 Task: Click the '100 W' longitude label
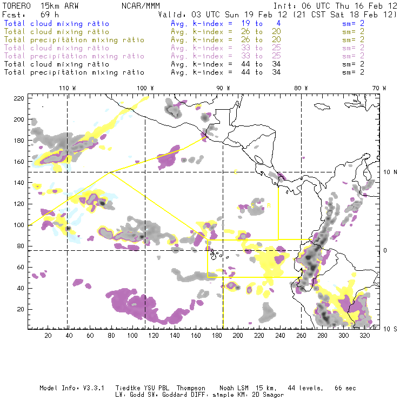(145, 88)
